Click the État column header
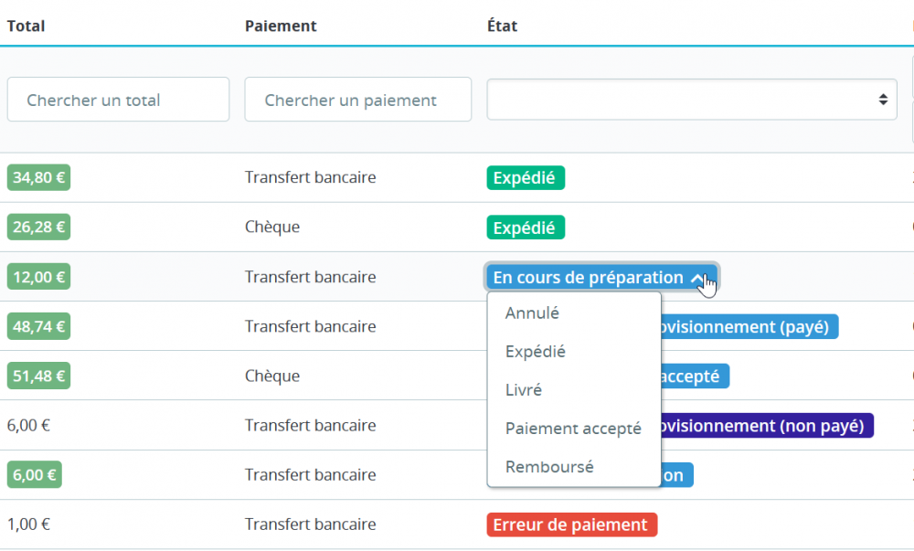The height and width of the screenshot is (551, 914). pos(502,26)
